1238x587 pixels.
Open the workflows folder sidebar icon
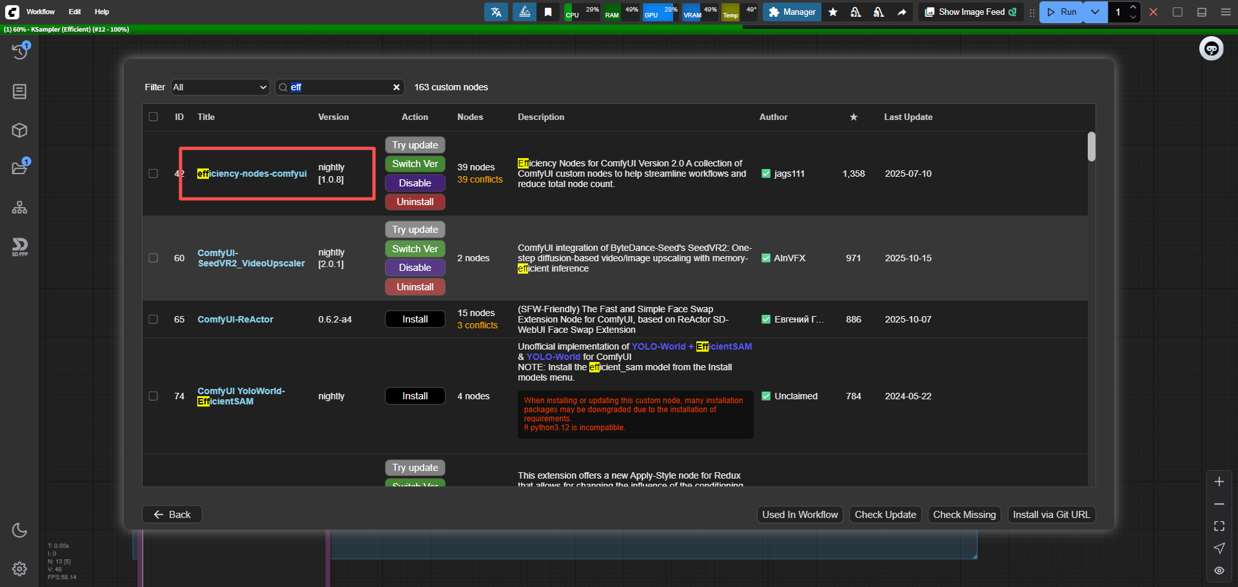point(20,168)
